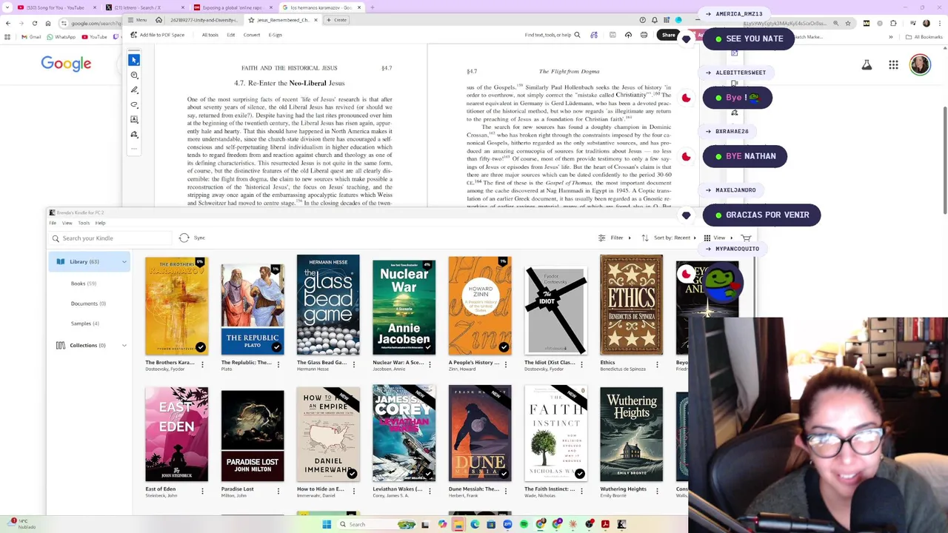
Task: Open the Gmail bookmark
Action: tap(31, 37)
